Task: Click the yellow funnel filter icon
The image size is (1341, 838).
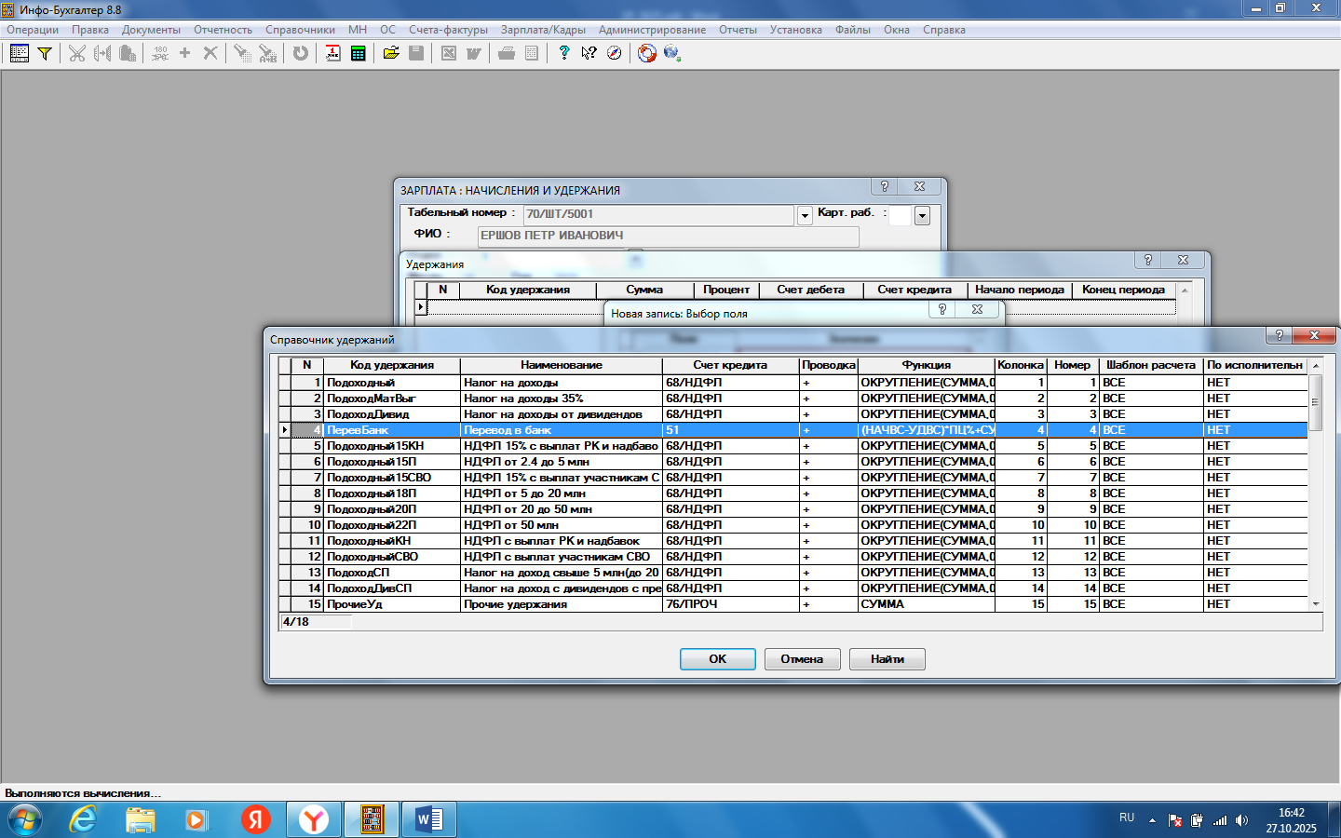Action: tap(44, 53)
